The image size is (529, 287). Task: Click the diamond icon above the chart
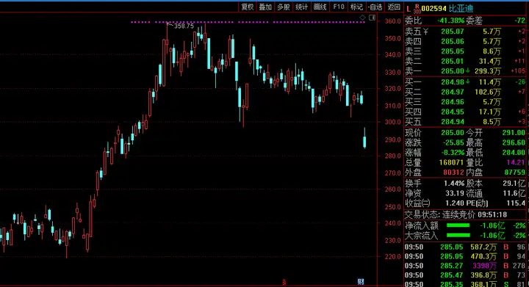tap(362, 18)
